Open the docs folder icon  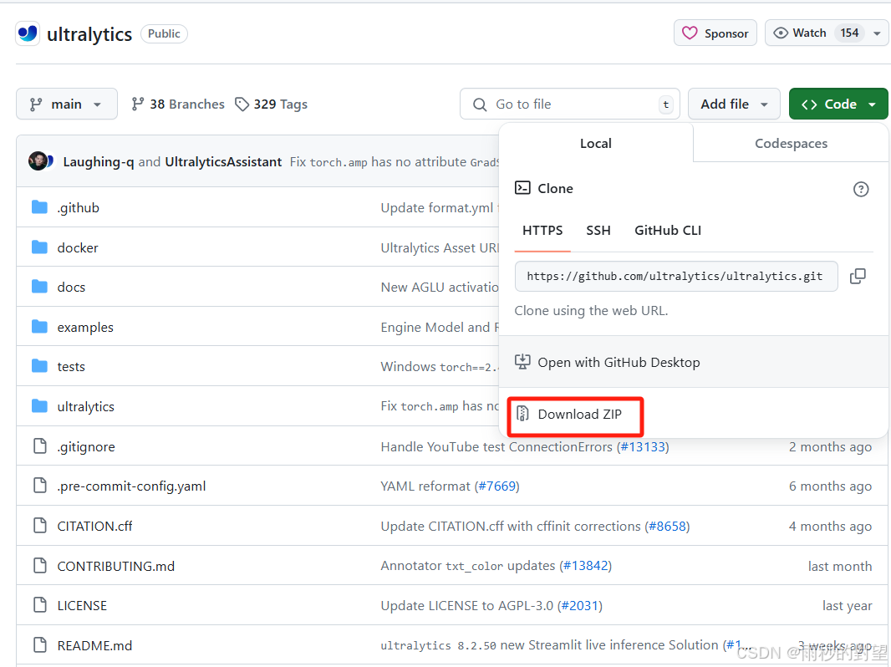click(39, 287)
